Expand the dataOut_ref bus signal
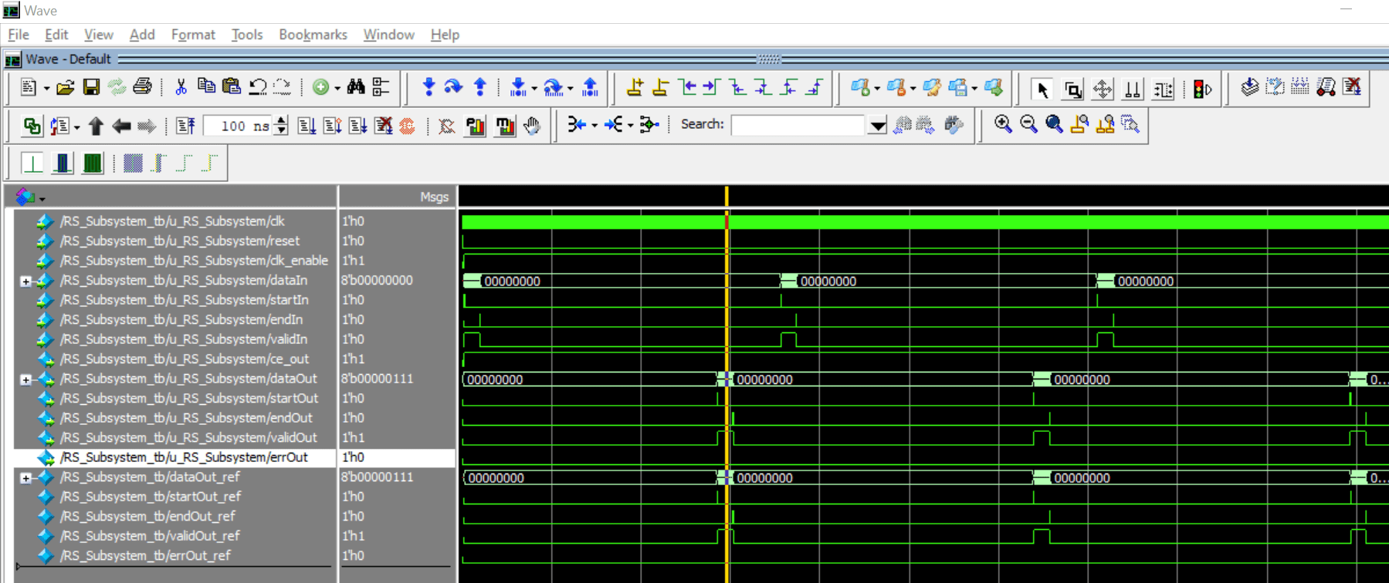 point(25,478)
